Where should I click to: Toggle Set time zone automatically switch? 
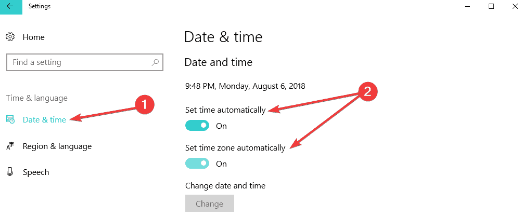coord(197,164)
